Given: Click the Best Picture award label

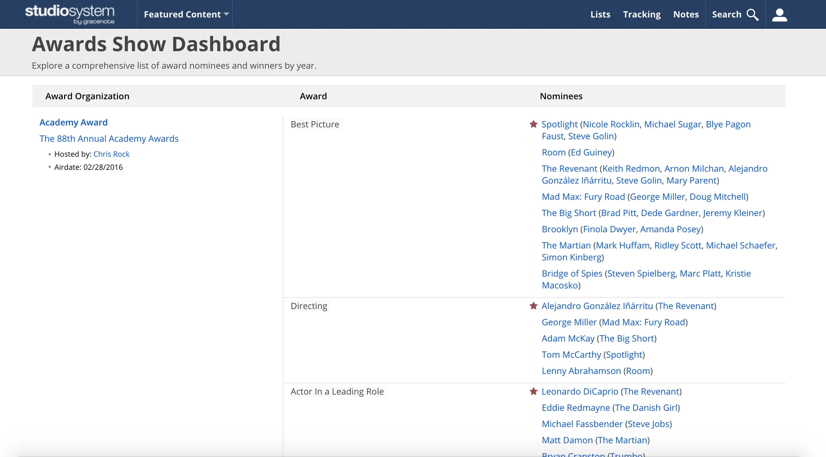Looking at the screenshot, I should click(x=315, y=124).
